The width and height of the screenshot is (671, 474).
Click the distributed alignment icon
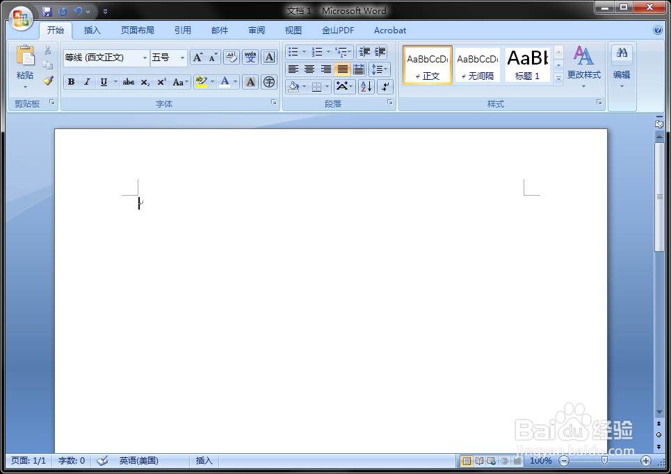359,69
